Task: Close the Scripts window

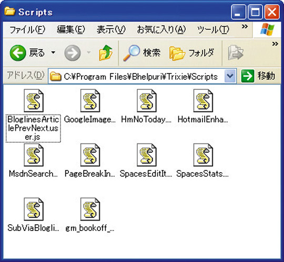Action: coord(272,12)
